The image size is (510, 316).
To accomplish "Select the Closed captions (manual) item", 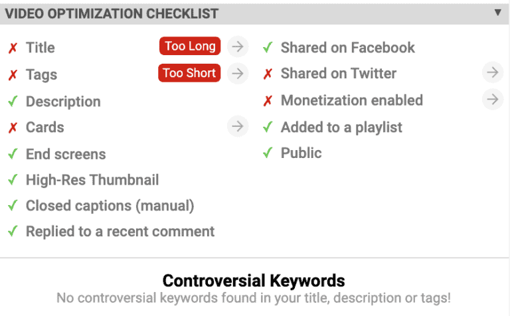I will coord(110,206).
